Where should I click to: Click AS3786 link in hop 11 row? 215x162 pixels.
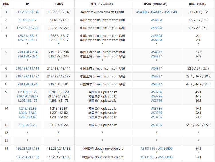click(157, 125)
